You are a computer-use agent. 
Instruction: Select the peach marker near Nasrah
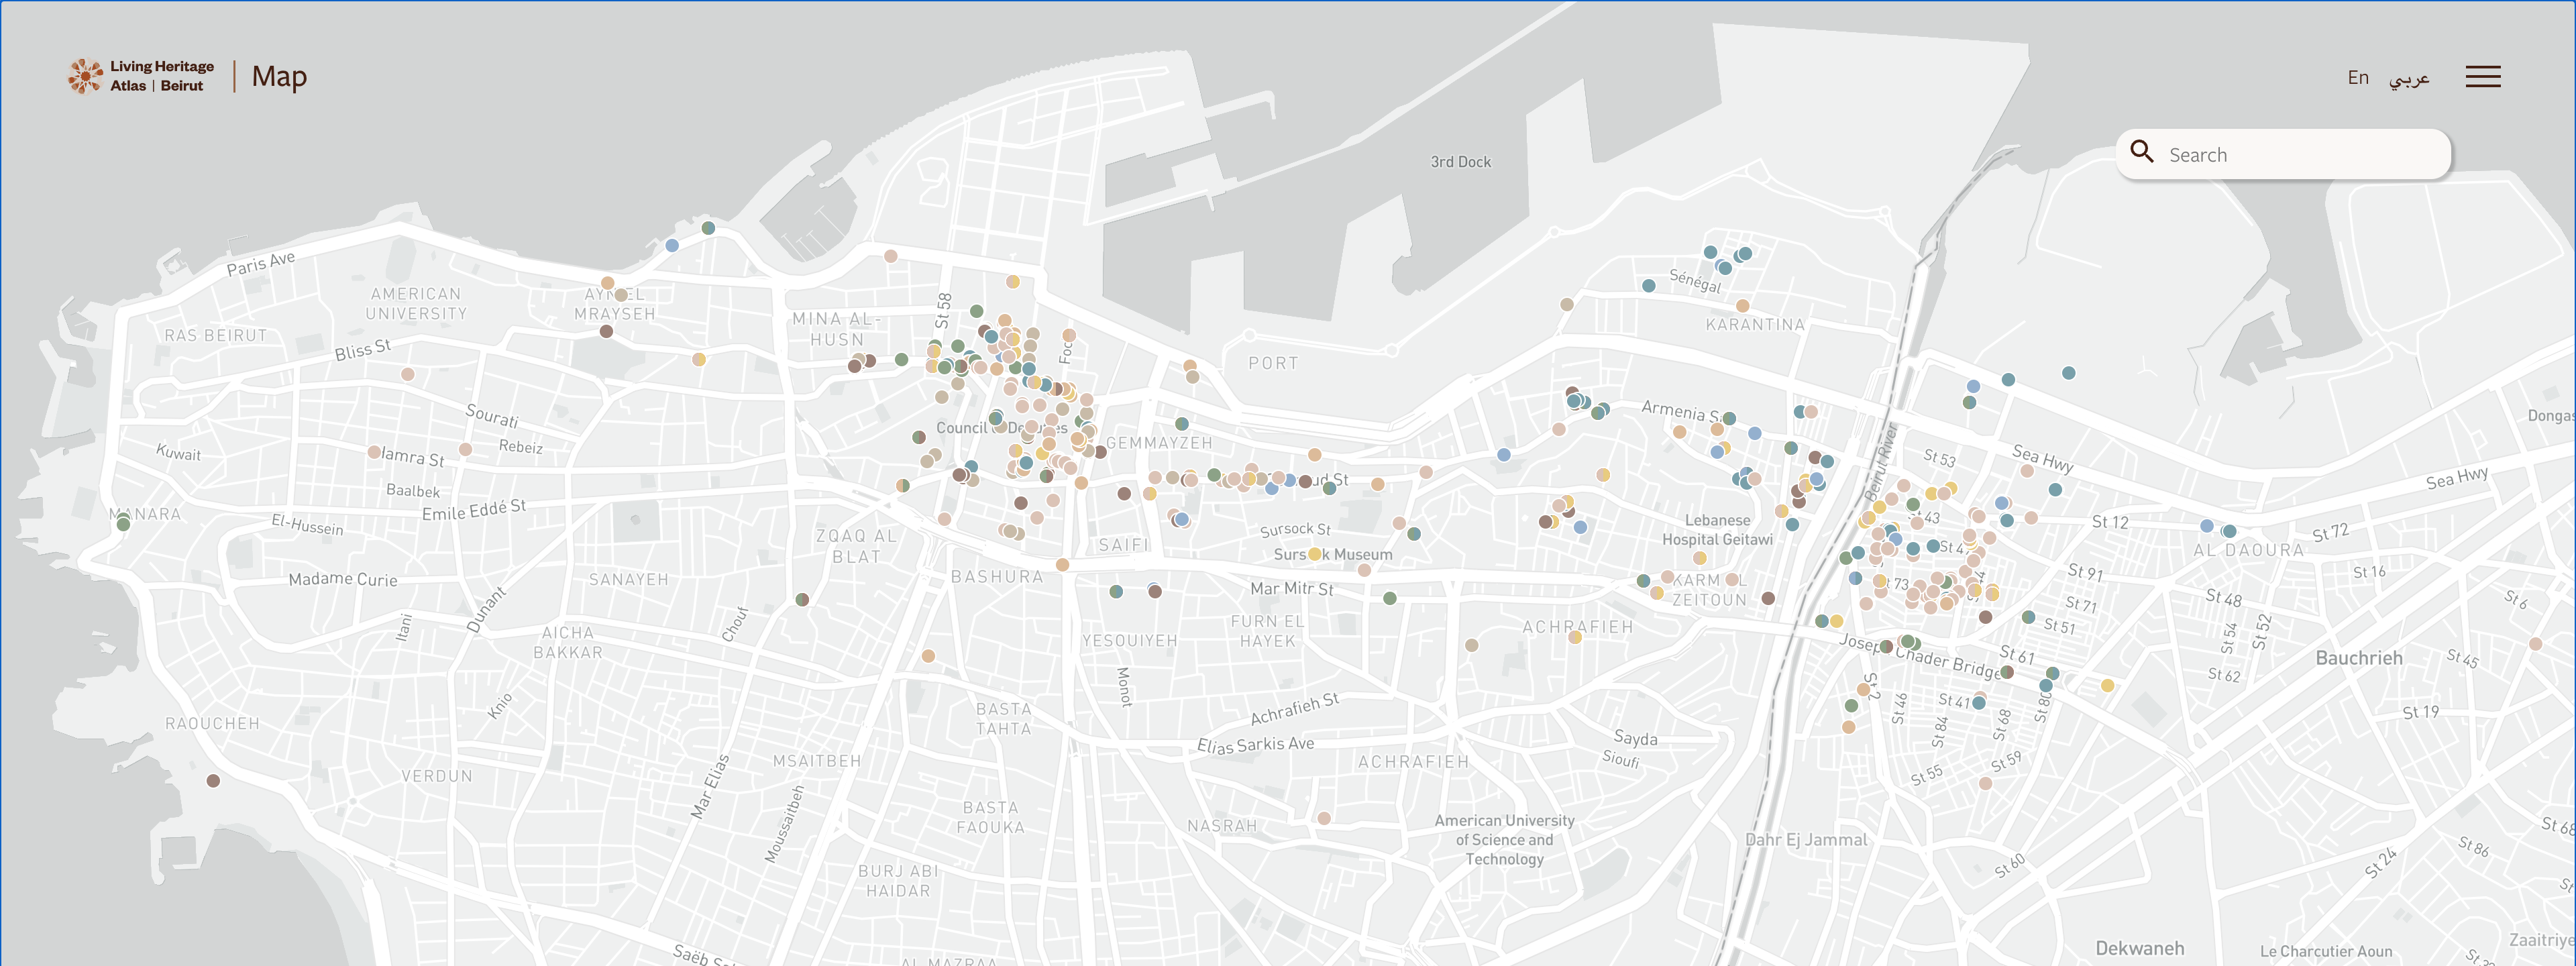coord(1324,818)
